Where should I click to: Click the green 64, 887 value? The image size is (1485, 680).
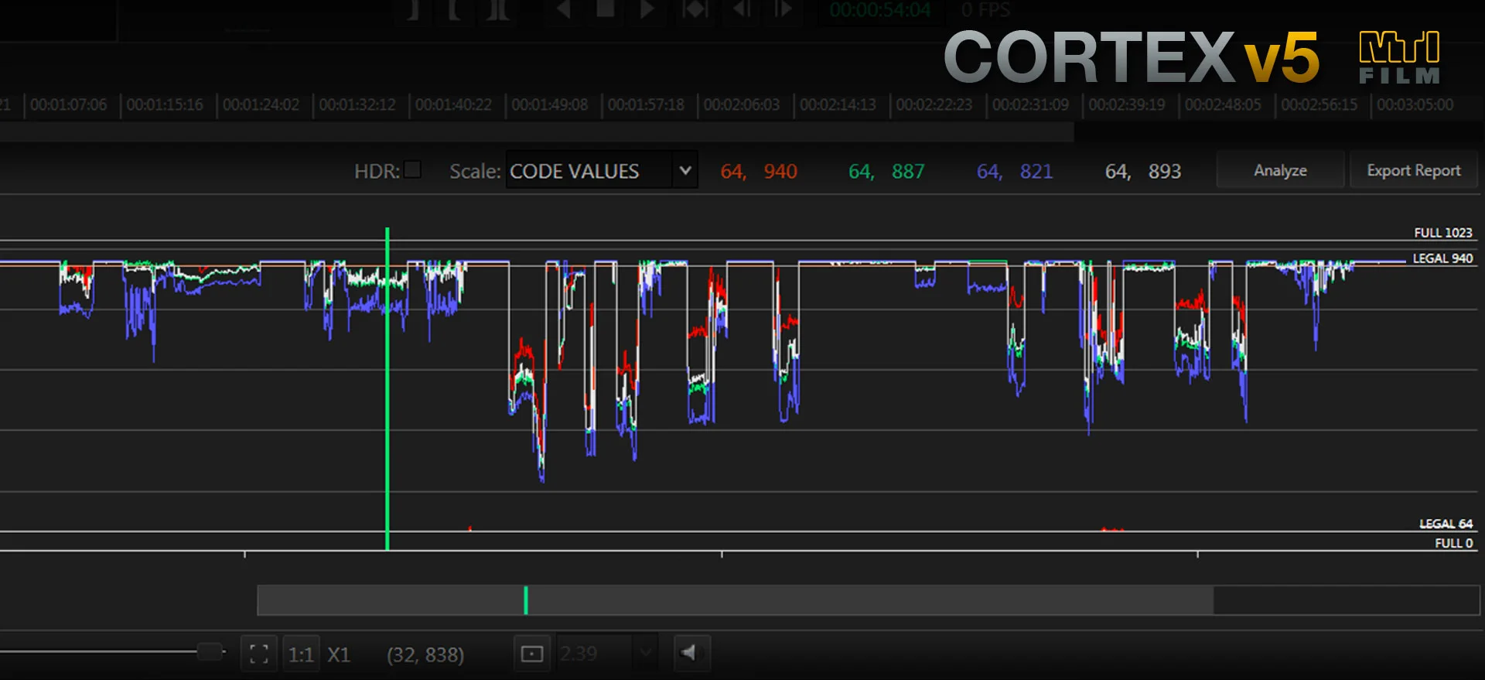coord(886,171)
